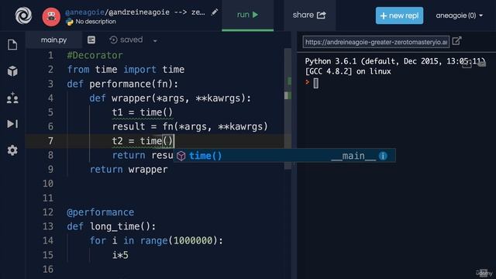The width and height of the screenshot is (496, 279).
Task: Click 'result = fn(*args, **kawrgs)' line
Action: point(190,126)
